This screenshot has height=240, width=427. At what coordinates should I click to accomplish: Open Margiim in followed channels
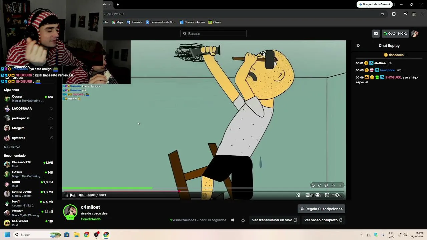pos(28,128)
